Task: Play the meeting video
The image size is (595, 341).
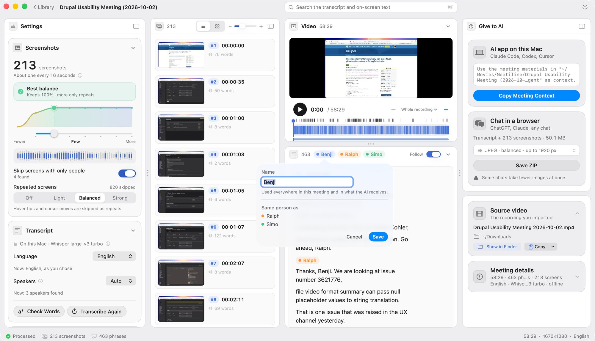Action: (300, 110)
